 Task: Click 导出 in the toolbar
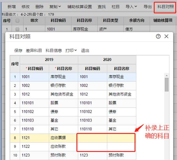148,7
